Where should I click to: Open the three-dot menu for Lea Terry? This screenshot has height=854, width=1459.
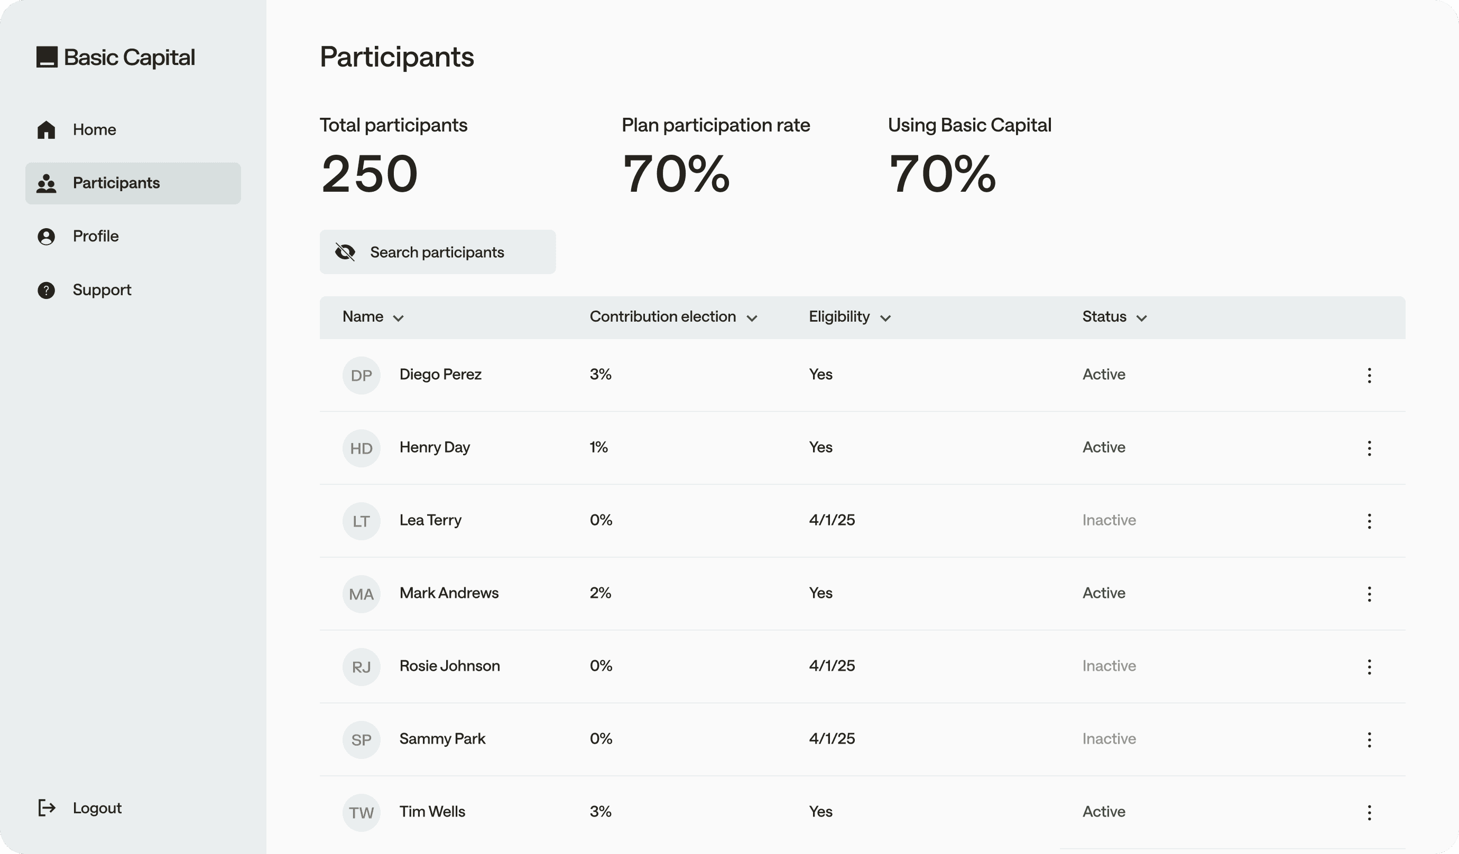[x=1369, y=521]
